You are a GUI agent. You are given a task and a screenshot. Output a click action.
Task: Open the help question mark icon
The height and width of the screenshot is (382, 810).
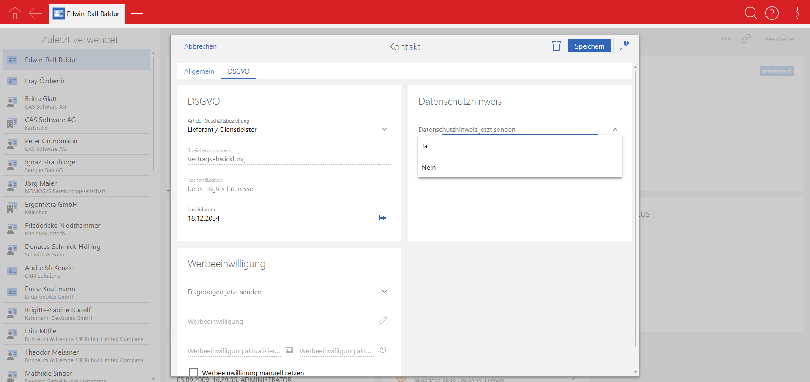point(772,13)
